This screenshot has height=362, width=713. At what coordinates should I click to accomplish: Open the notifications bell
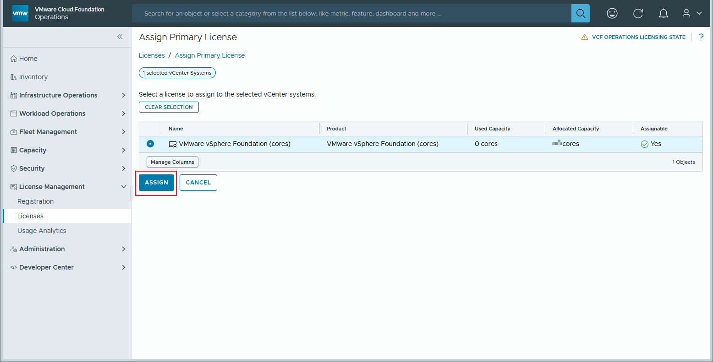point(663,13)
